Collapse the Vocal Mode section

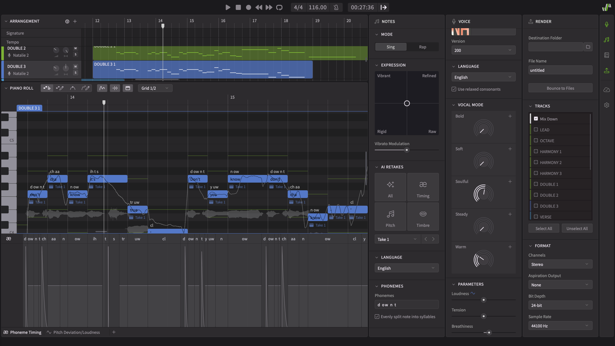pos(454,104)
